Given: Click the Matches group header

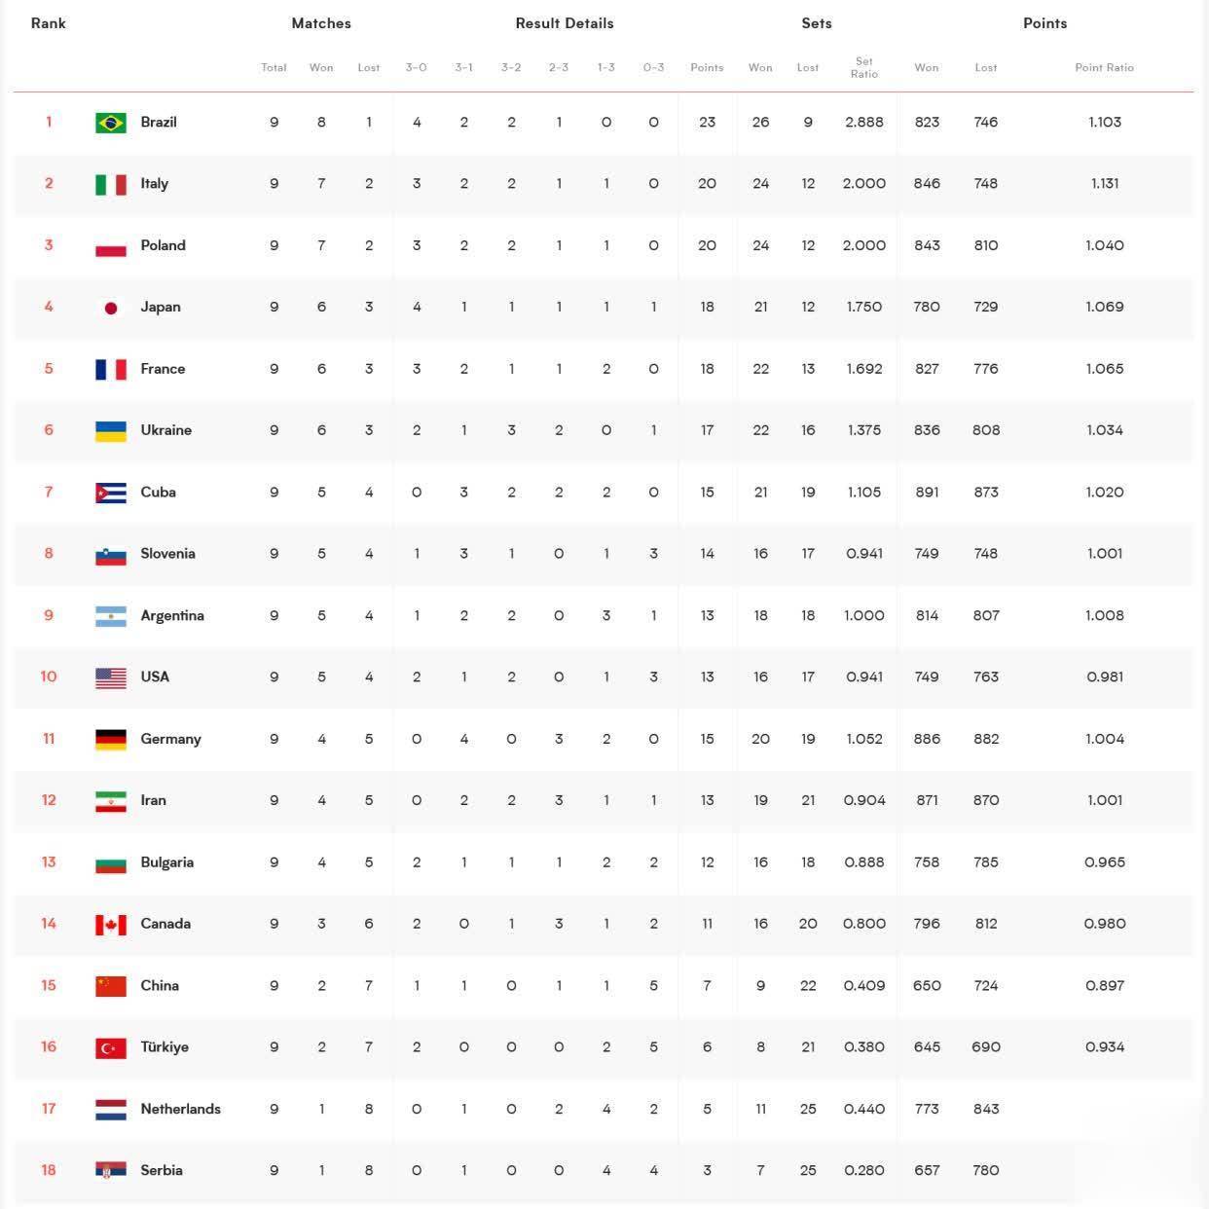Looking at the screenshot, I should (x=321, y=23).
